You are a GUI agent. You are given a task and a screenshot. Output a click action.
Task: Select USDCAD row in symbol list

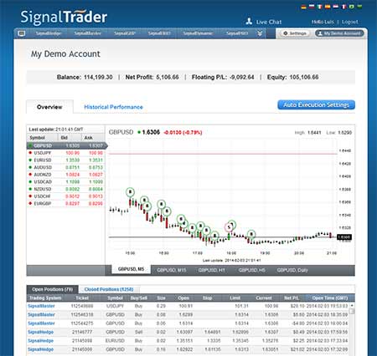point(66,182)
